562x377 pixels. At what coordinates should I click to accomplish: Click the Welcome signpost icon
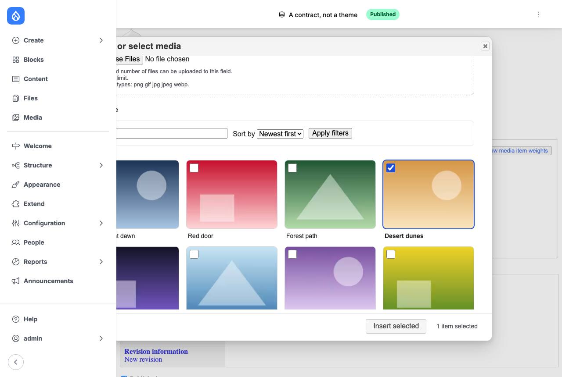point(16,146)
